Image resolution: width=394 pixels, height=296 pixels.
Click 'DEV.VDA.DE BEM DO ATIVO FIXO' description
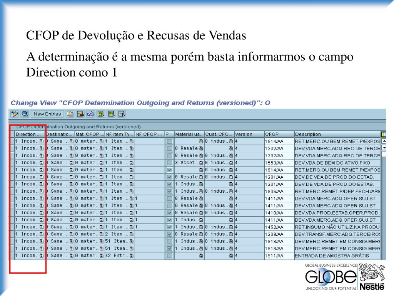[x=337, y=163]
